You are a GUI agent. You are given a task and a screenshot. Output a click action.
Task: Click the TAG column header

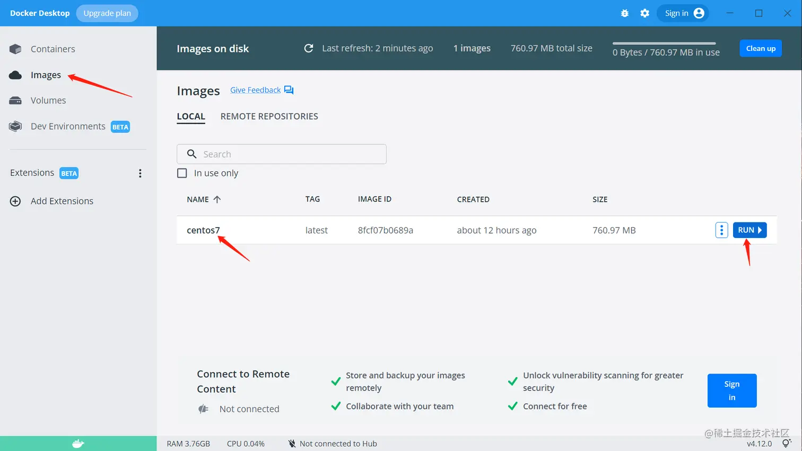(x=312, y=199)
